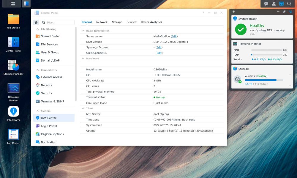The width and height of the screenshot is (297, 178).
Task: Open Log Center desktop icon
Action: tap(13, 137)
